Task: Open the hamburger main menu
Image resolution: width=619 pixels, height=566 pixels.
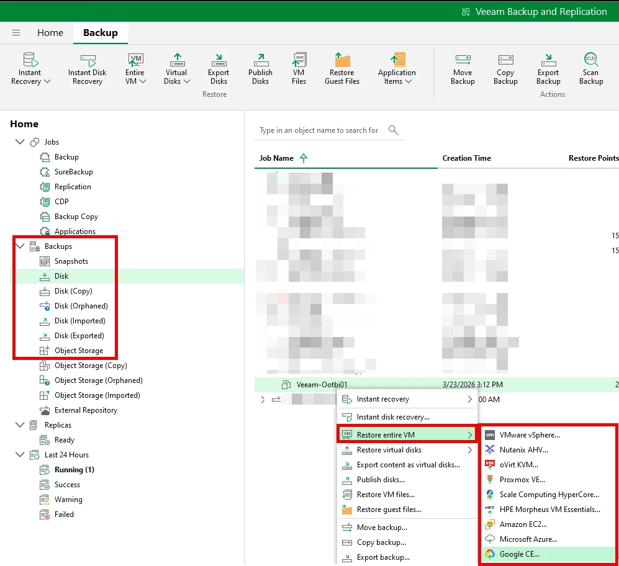Action: (16, 33)
